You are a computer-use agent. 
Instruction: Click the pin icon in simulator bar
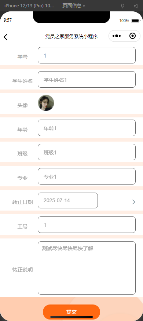coord(122,6)
